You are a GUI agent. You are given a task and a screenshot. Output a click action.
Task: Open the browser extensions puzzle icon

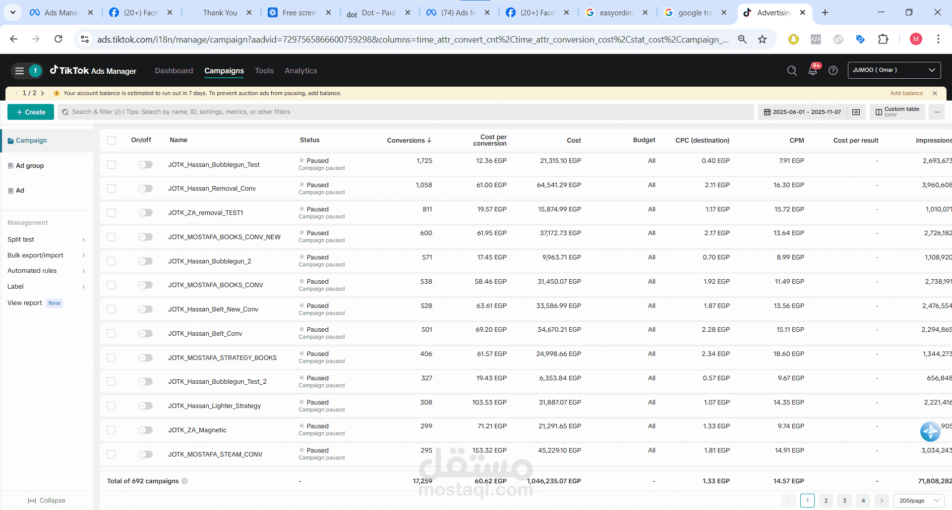click(x=883, y=39)
